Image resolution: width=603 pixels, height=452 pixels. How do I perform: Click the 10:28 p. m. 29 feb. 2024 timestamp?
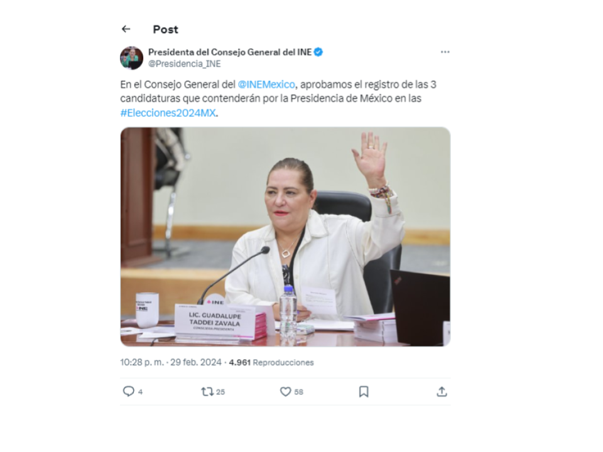point(171,362)
